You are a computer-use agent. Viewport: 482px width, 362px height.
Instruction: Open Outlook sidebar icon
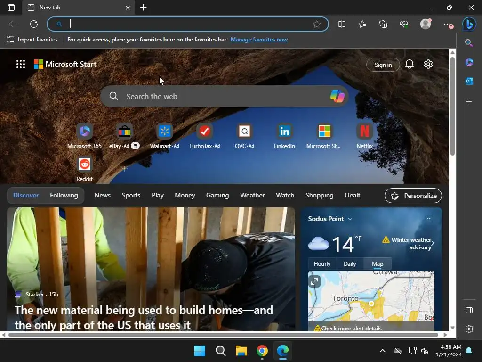pos(469,81)
